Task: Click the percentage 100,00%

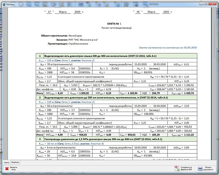Action: 149,114
